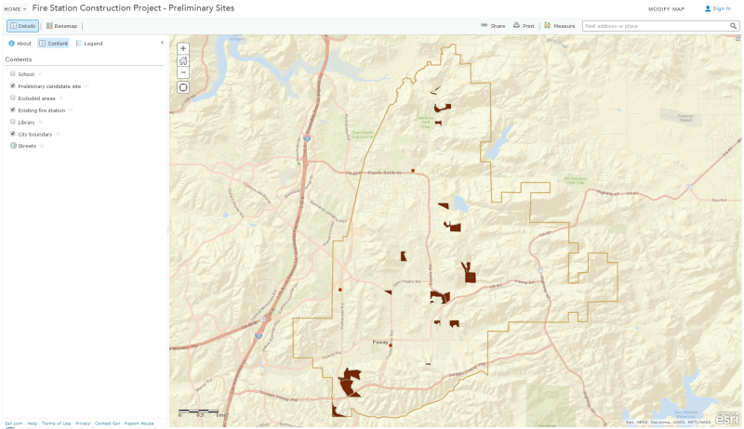Collapse the side panel with the arrow
Viewport: 744px width, 429px height.
point(163,43)
